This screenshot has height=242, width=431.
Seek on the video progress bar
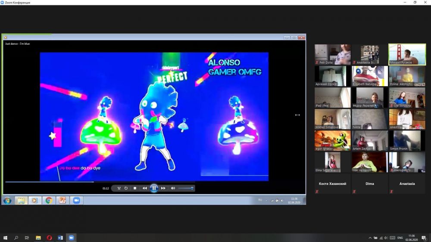click(x=100, y=182)
